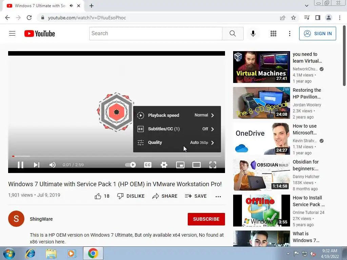Open 'Restoring the HP Pavilion...' title
Image resolution: width=347 pixels, height=260 pixels.
307,93
